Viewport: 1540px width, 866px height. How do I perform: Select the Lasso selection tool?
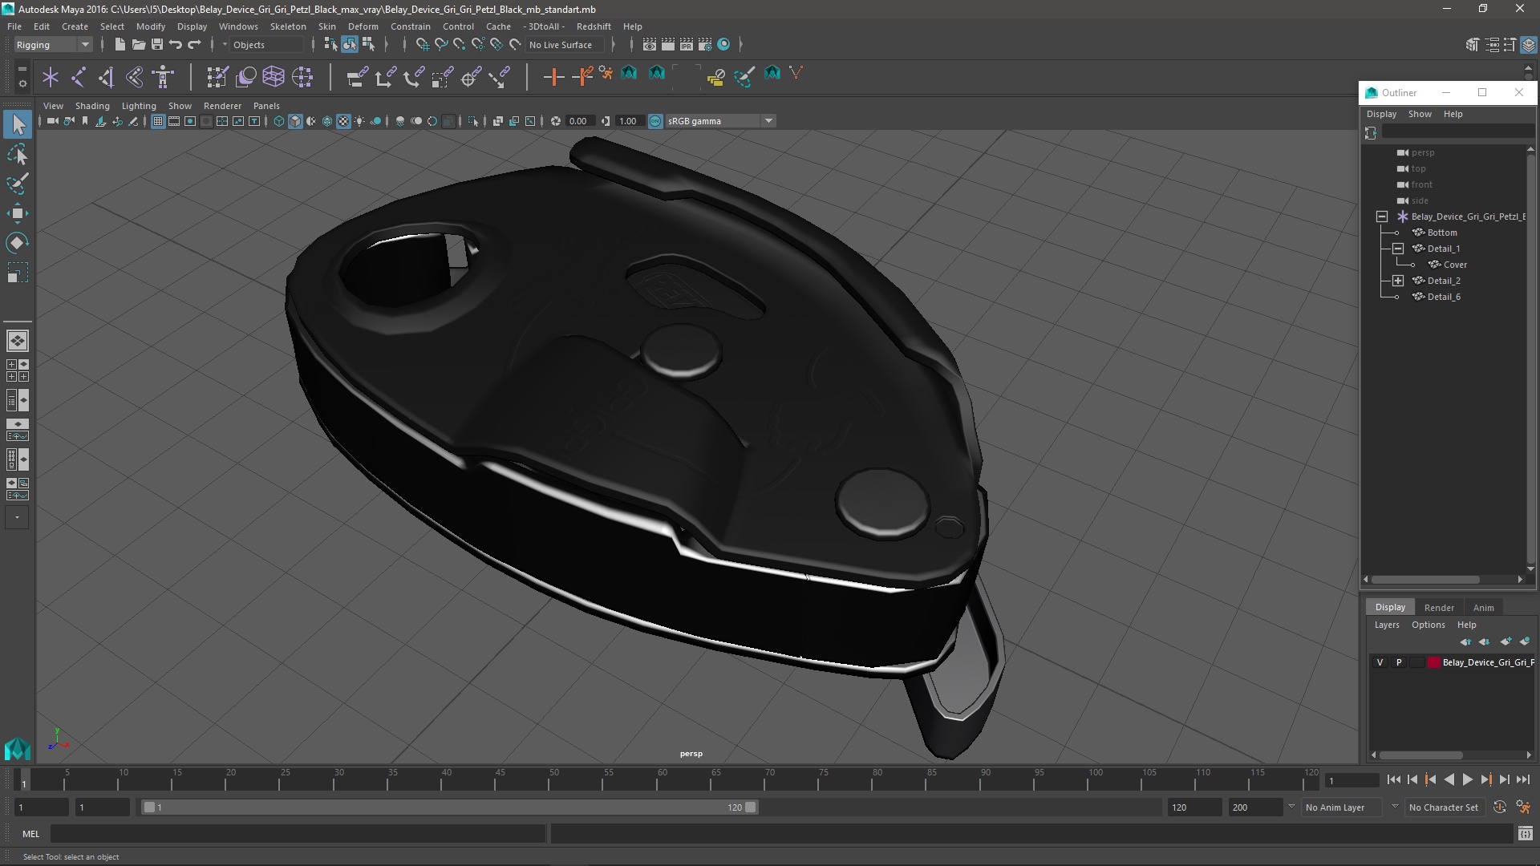click(x=17, y=154)
